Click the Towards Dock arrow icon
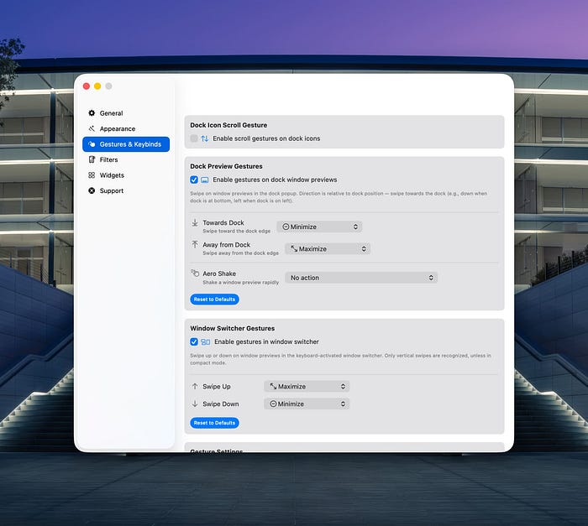 coord(195,223)
